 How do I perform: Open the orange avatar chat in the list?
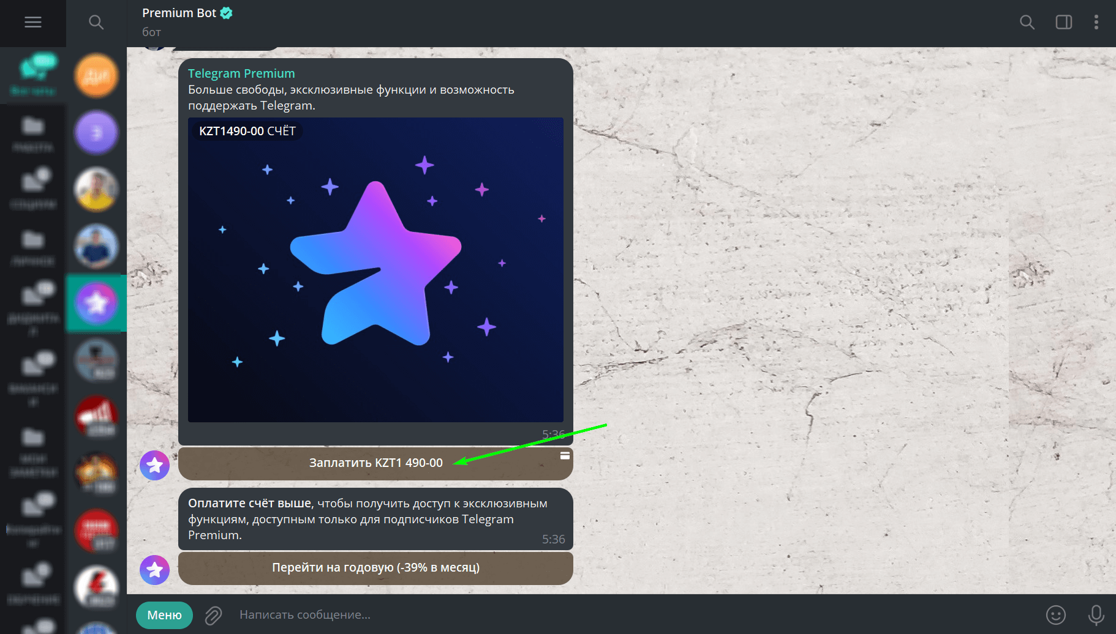pos(96,76)
